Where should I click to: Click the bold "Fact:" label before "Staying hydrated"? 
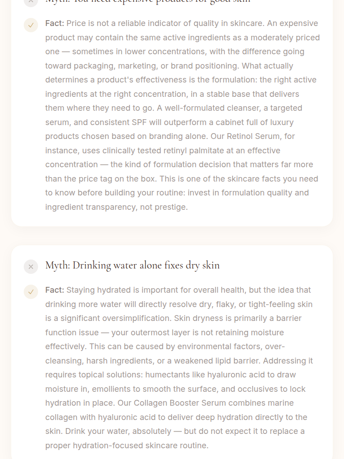coord(55,290)
